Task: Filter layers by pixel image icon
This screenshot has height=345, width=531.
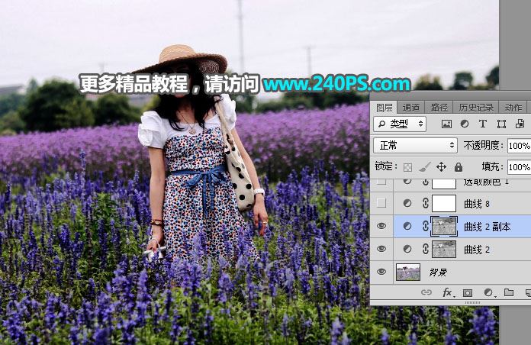Action: click(446, 124)
